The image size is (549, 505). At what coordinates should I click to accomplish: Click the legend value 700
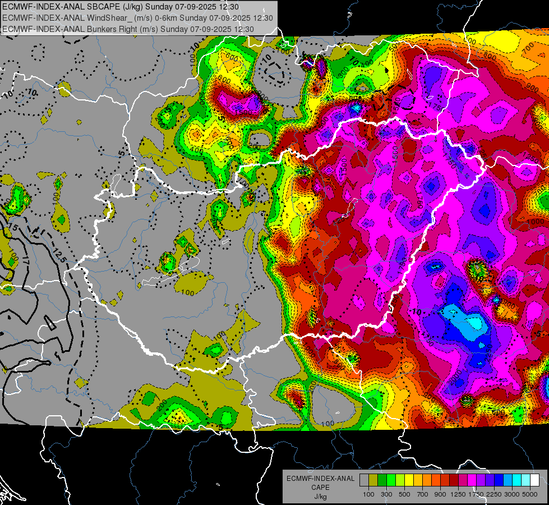423,494
